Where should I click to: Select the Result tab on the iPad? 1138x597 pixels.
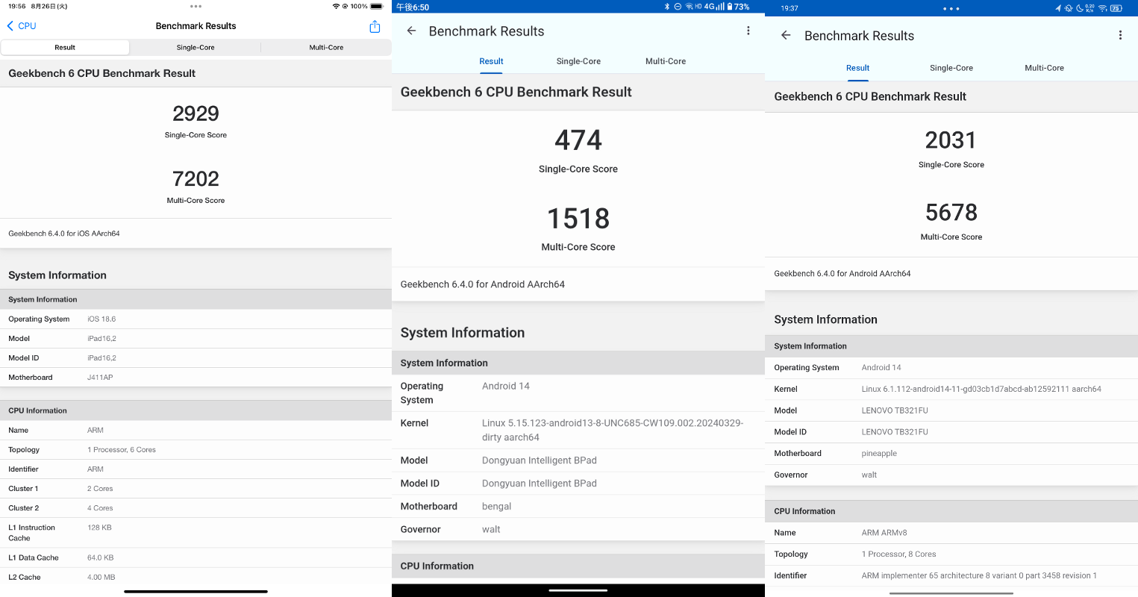(x=65, y=47)
